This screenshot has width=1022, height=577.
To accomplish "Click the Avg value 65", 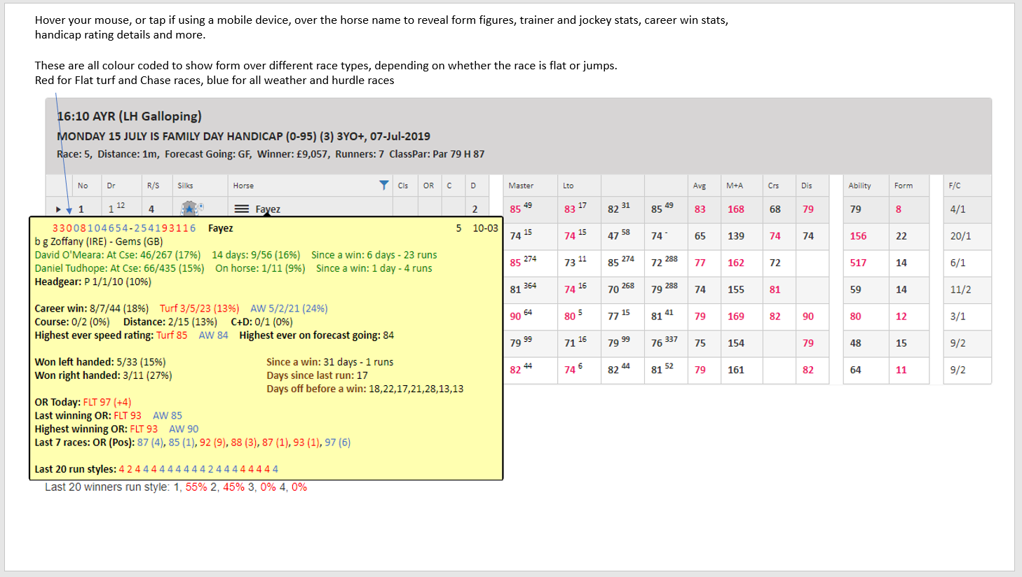I will [x=700, y=236].
